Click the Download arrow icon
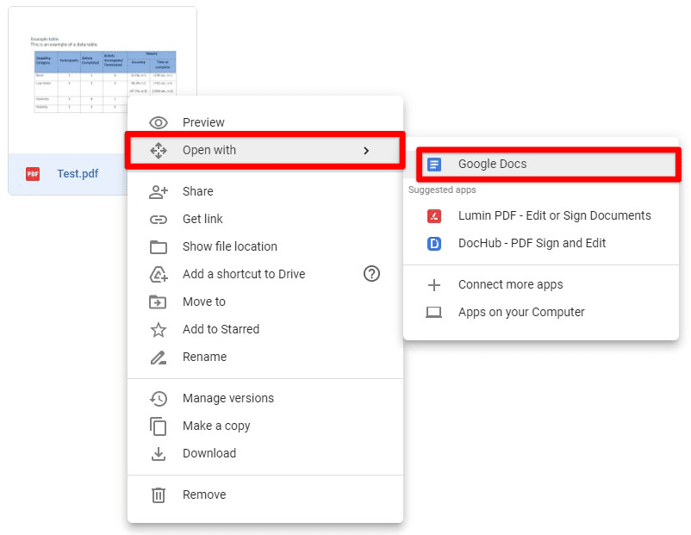The image size is (691, 535). pyautogui.click(x=159, y=454)
